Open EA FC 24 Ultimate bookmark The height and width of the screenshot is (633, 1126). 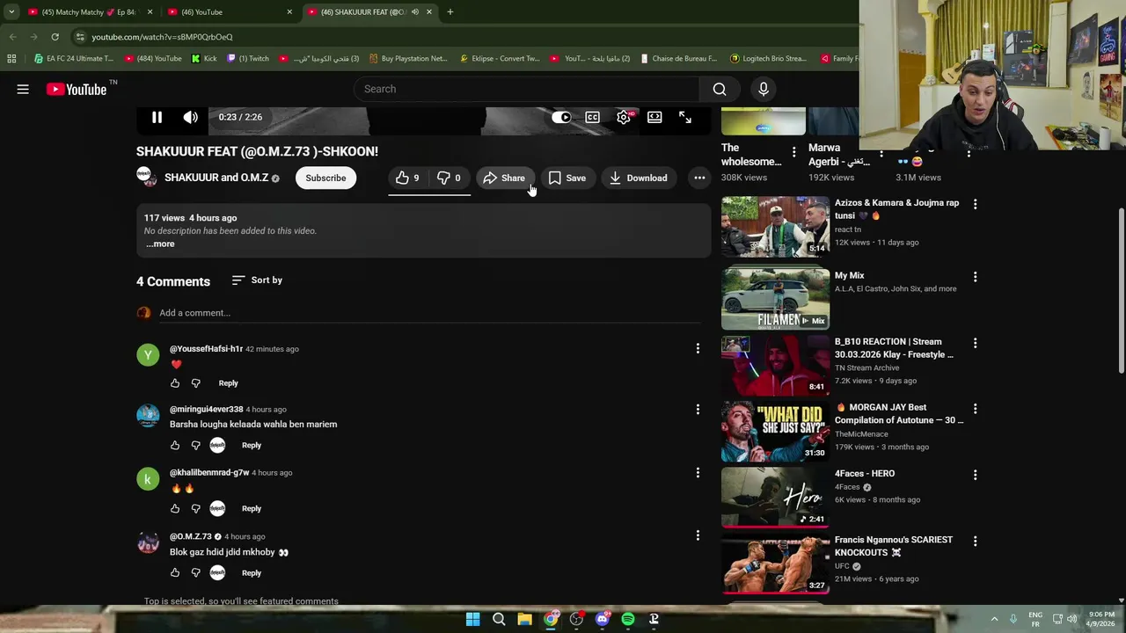[x=74, y=59]
